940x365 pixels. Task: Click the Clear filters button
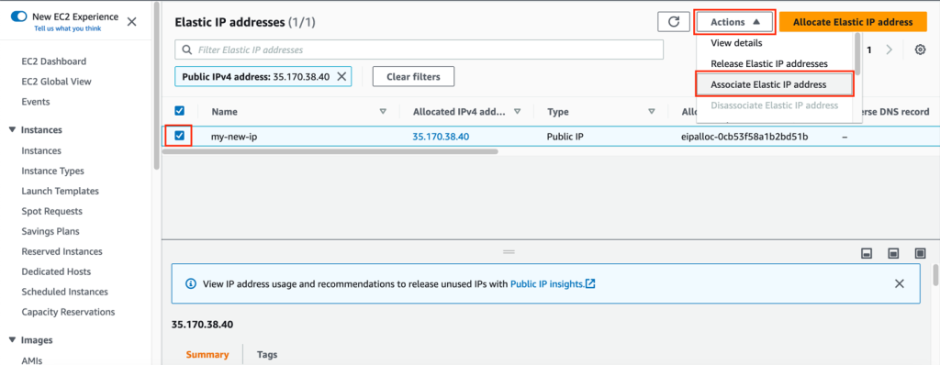(413, 77)
